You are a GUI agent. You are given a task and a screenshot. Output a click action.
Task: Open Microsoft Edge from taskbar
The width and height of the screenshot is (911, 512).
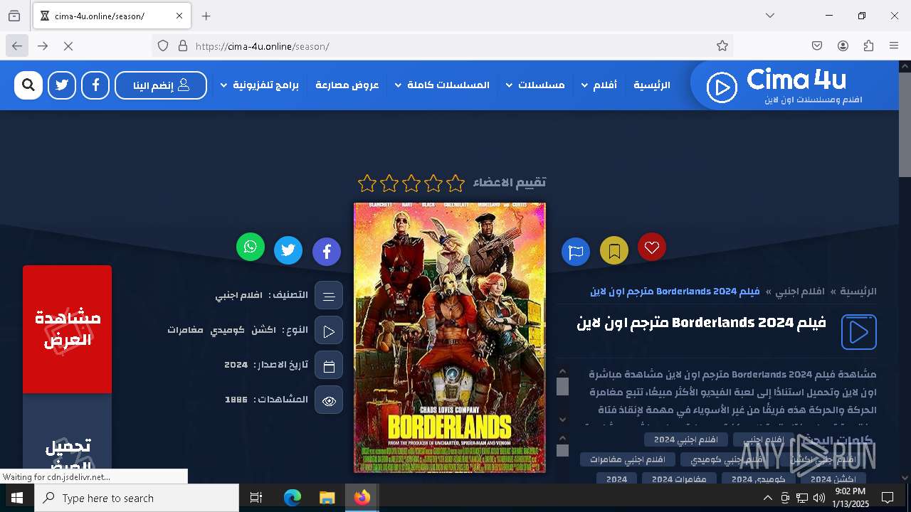(293, 498)
